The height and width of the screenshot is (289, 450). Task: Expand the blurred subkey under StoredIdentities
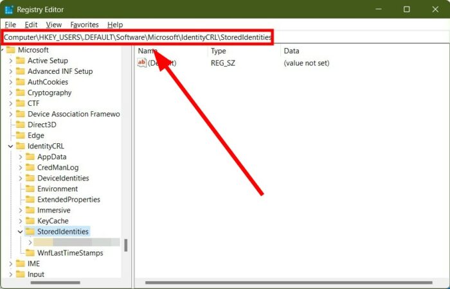[30, 243]
